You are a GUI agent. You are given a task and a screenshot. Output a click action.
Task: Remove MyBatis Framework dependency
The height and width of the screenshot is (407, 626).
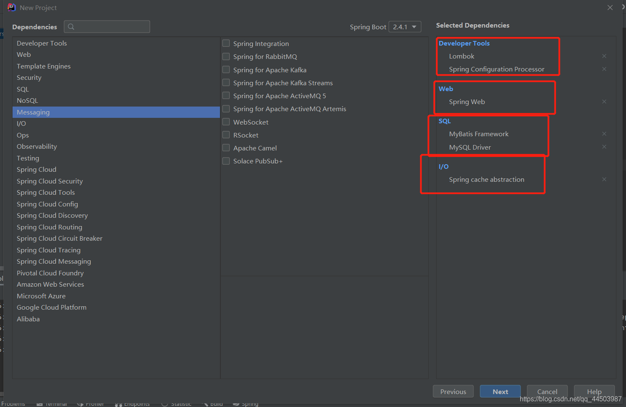pyautogui.click(x=604, y=134)
